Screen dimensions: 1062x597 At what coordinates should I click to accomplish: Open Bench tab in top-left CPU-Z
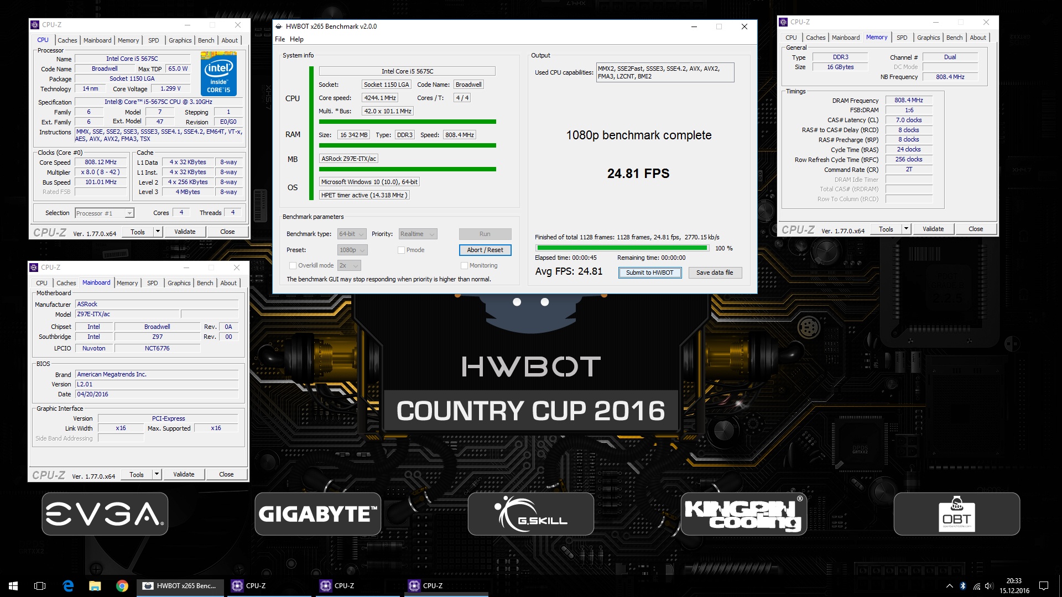[206, 40]
